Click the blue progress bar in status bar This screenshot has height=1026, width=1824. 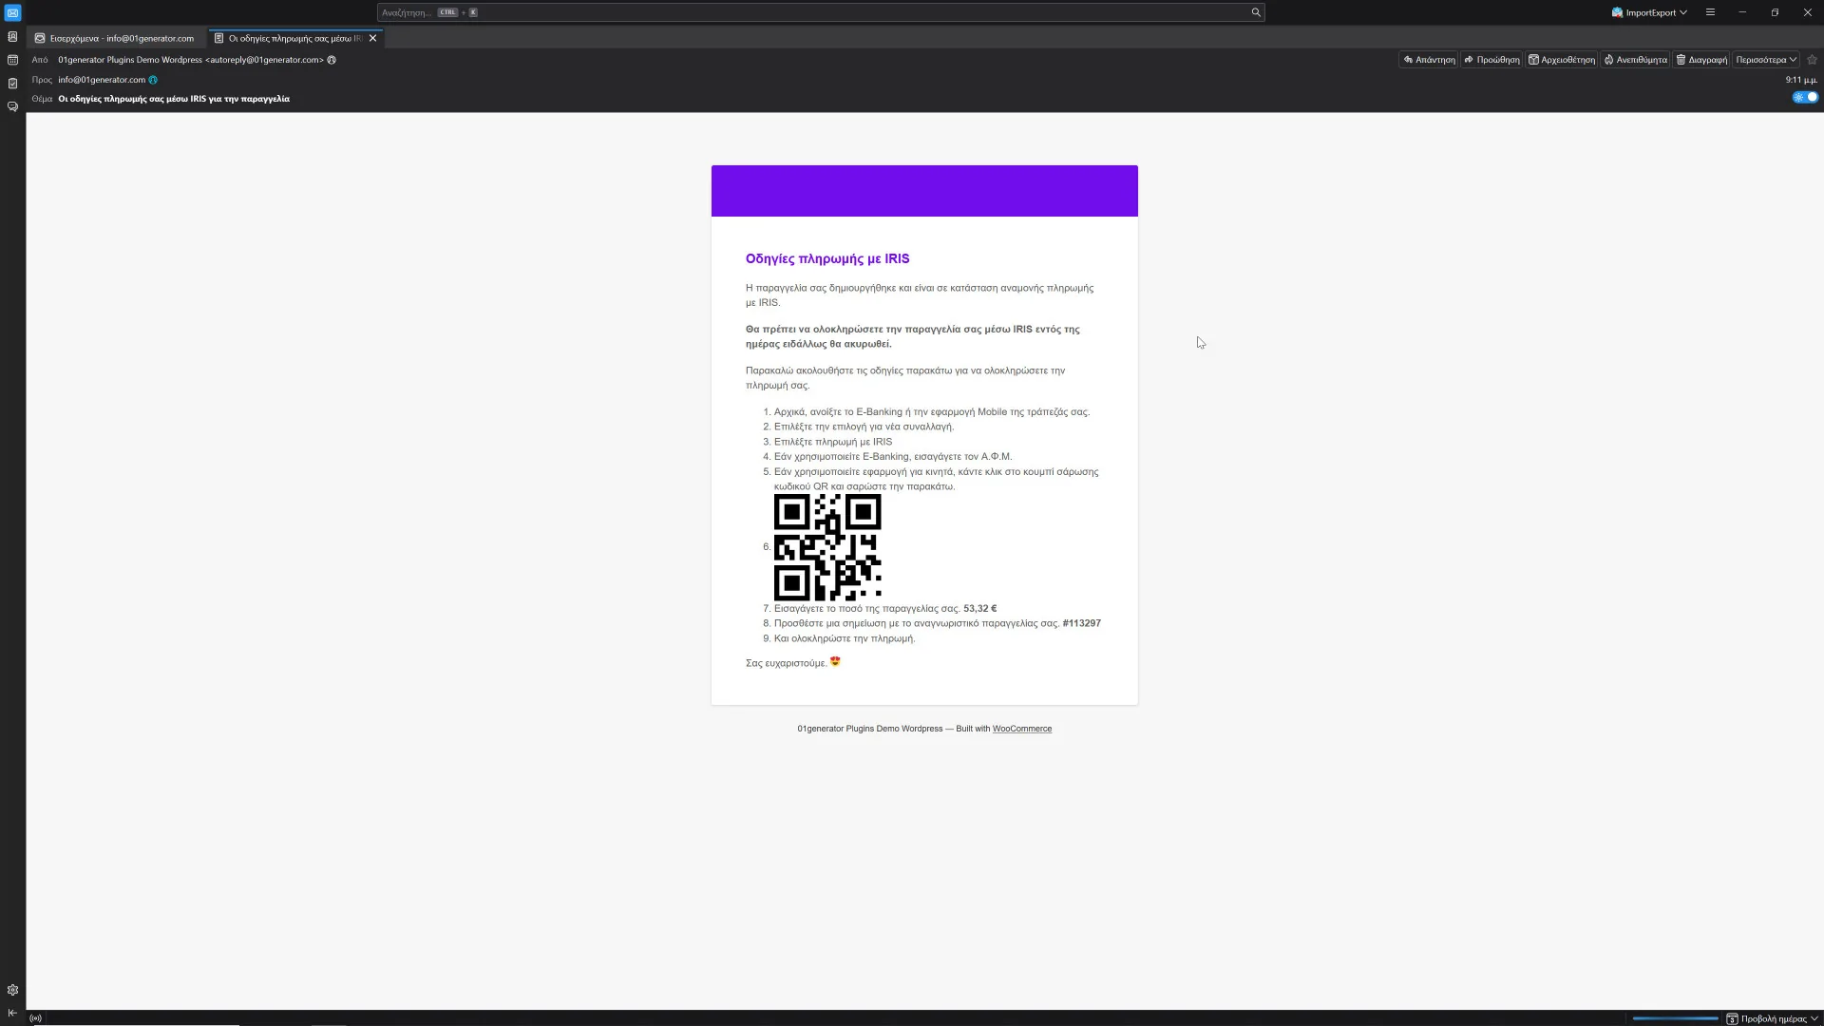[1675, 1018]
